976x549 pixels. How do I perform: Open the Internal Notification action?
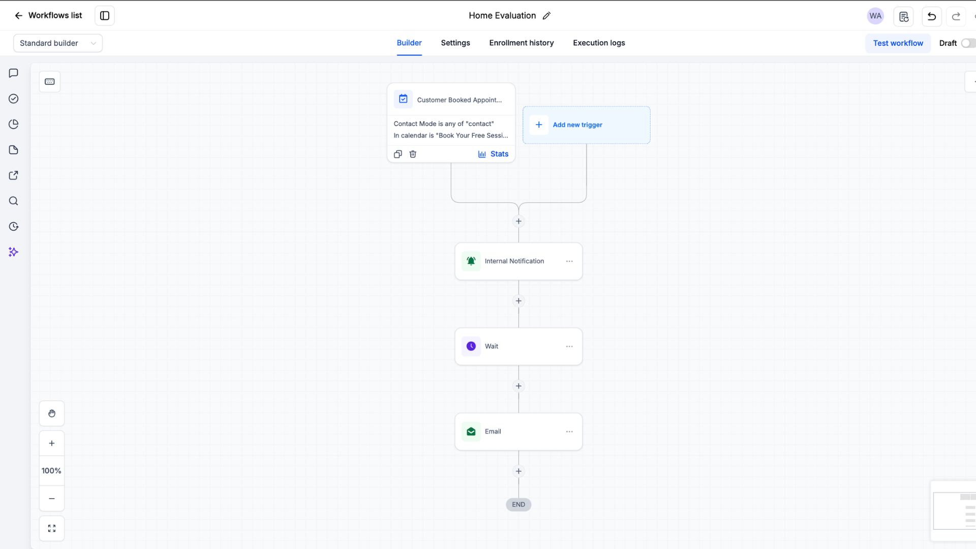[x=518, y=261]
